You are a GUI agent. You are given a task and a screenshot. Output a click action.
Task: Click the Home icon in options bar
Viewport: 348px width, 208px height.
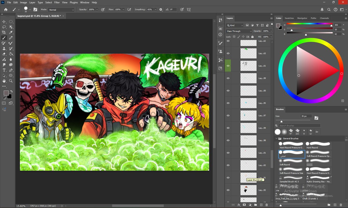[x=6, y=10]
